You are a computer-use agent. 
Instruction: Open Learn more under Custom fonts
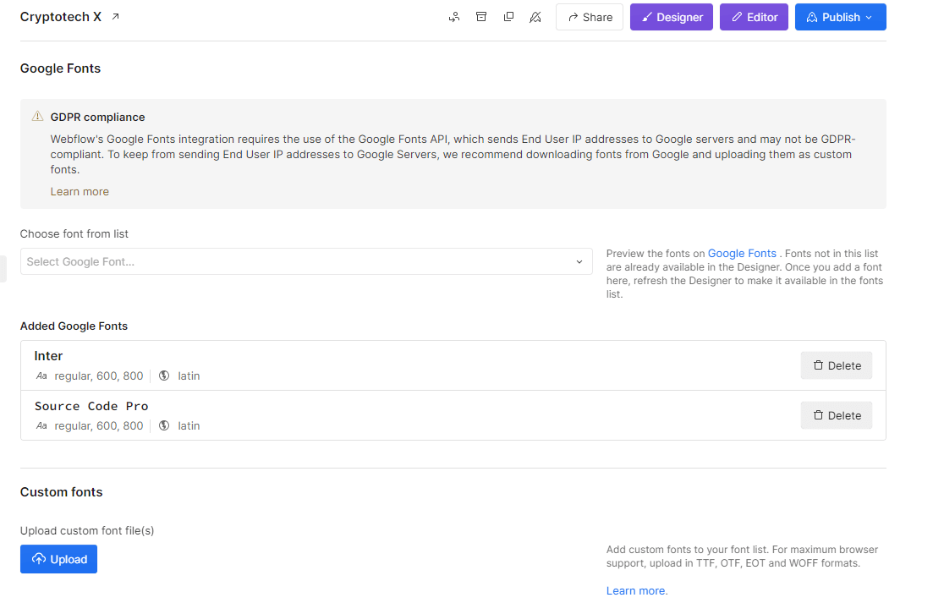[x=637, y=590]
